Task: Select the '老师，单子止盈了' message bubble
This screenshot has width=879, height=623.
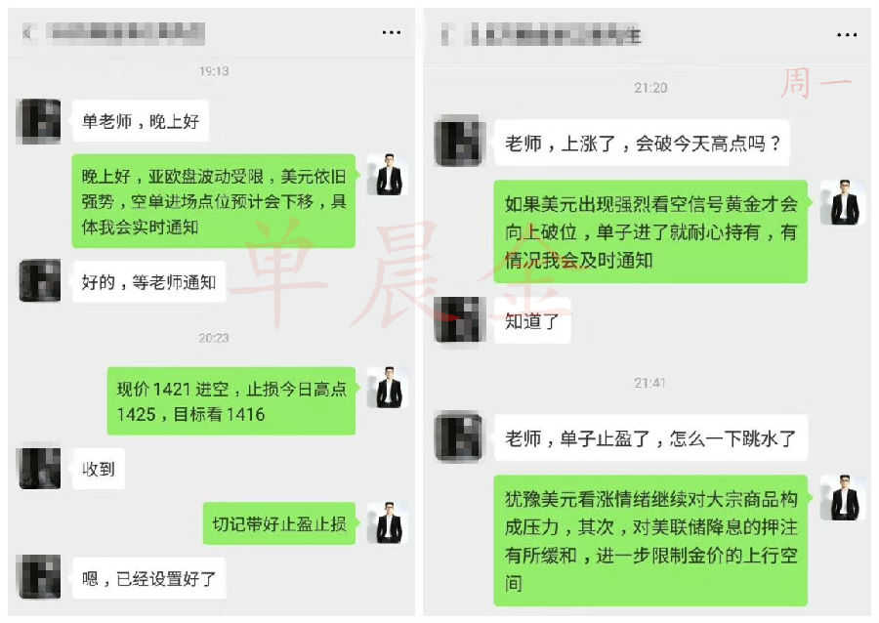Action: tap(650, 437)
